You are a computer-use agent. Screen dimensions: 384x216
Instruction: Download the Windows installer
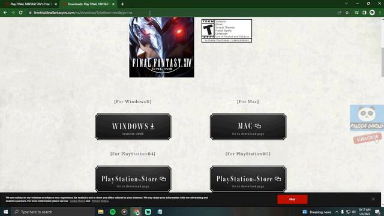point(133,127)
